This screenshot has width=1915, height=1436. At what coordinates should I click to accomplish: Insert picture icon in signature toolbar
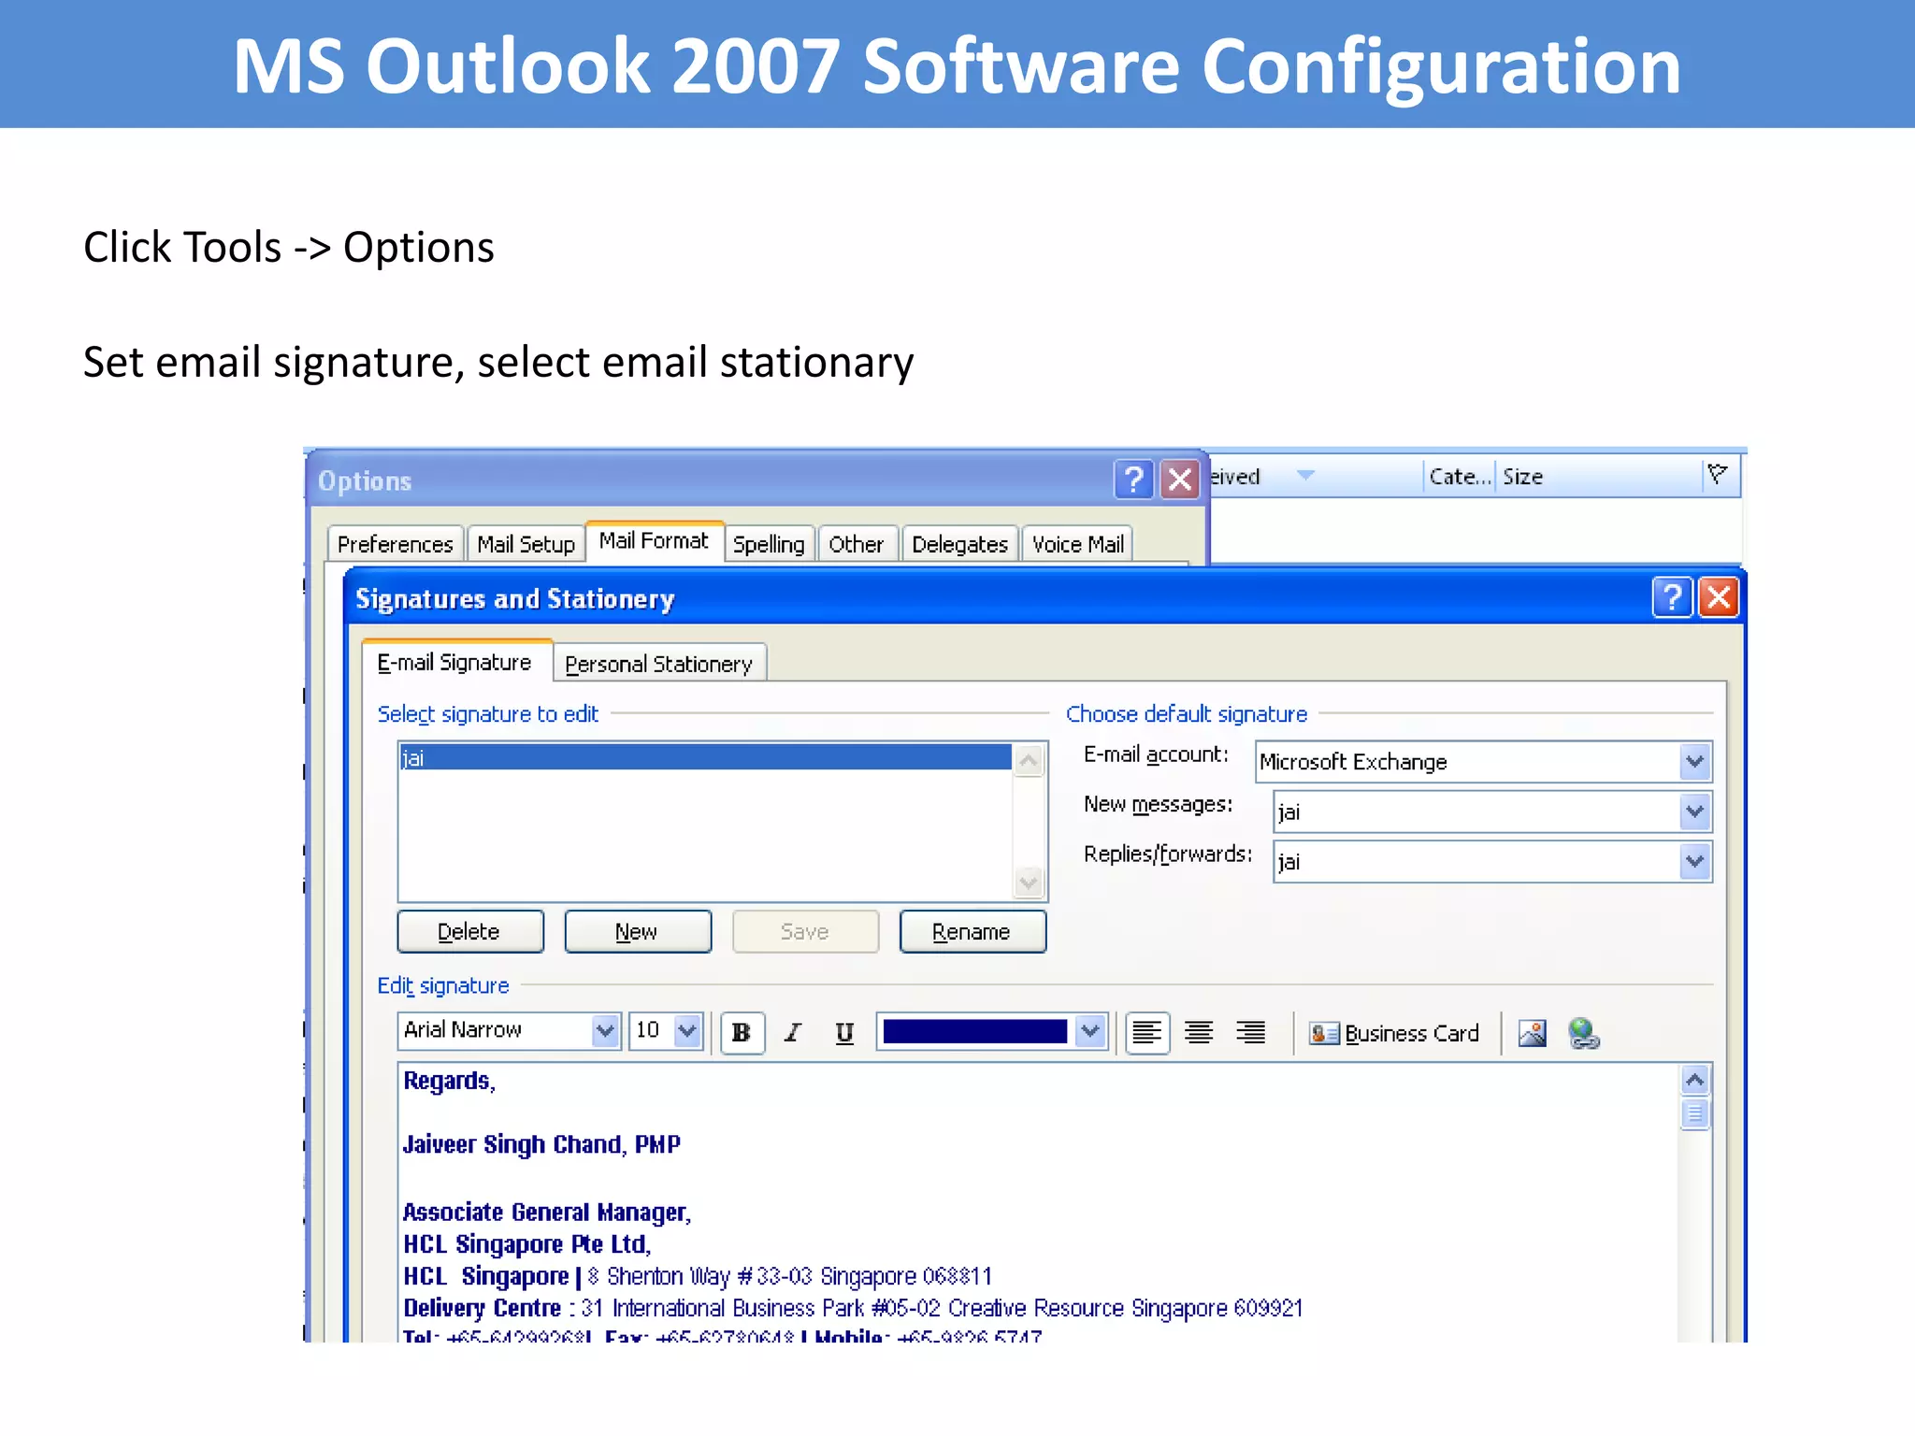coord(1533,1033)
